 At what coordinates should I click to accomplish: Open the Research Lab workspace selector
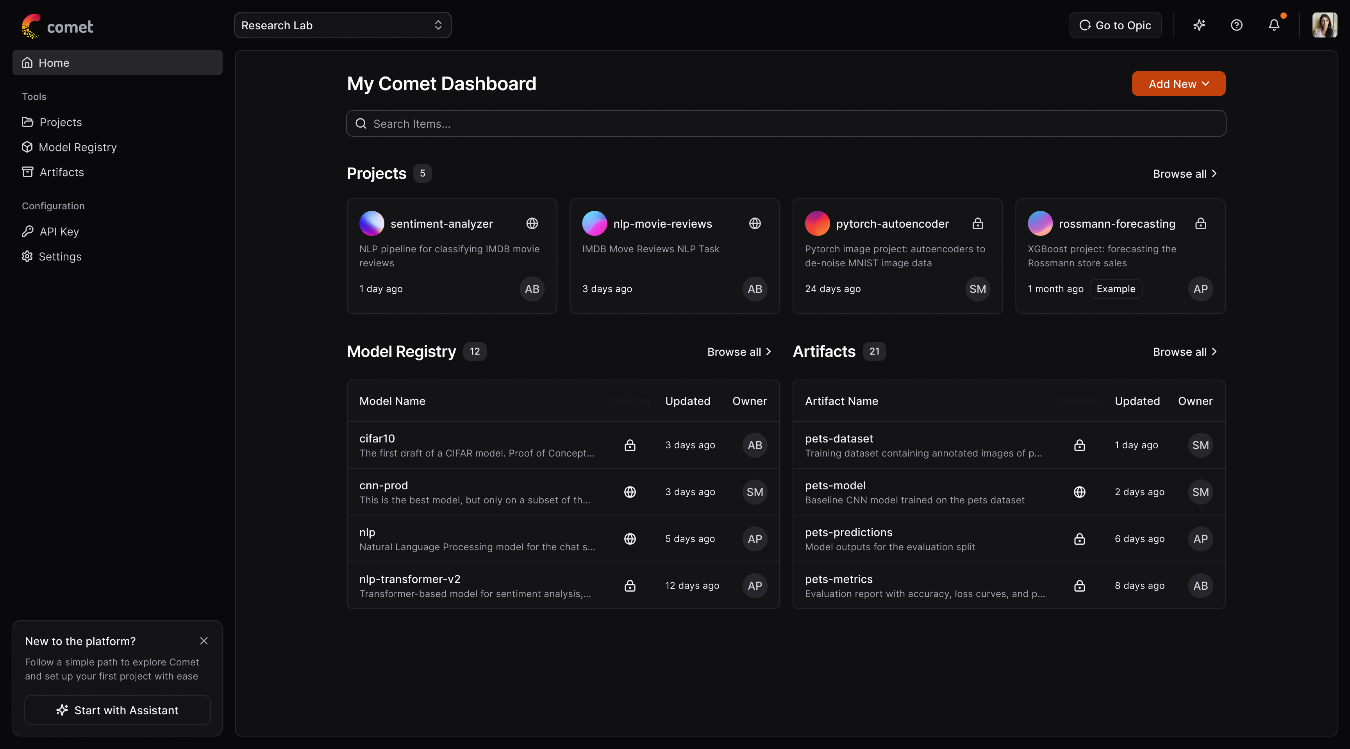[x=343, y=25]
